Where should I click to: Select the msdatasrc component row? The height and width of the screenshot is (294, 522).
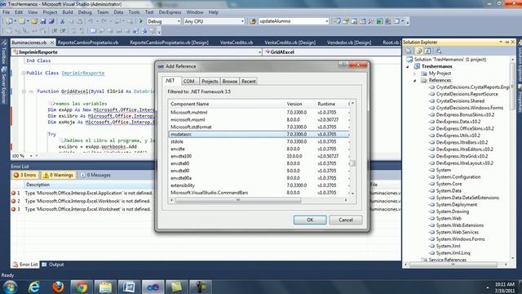point(259,134)
